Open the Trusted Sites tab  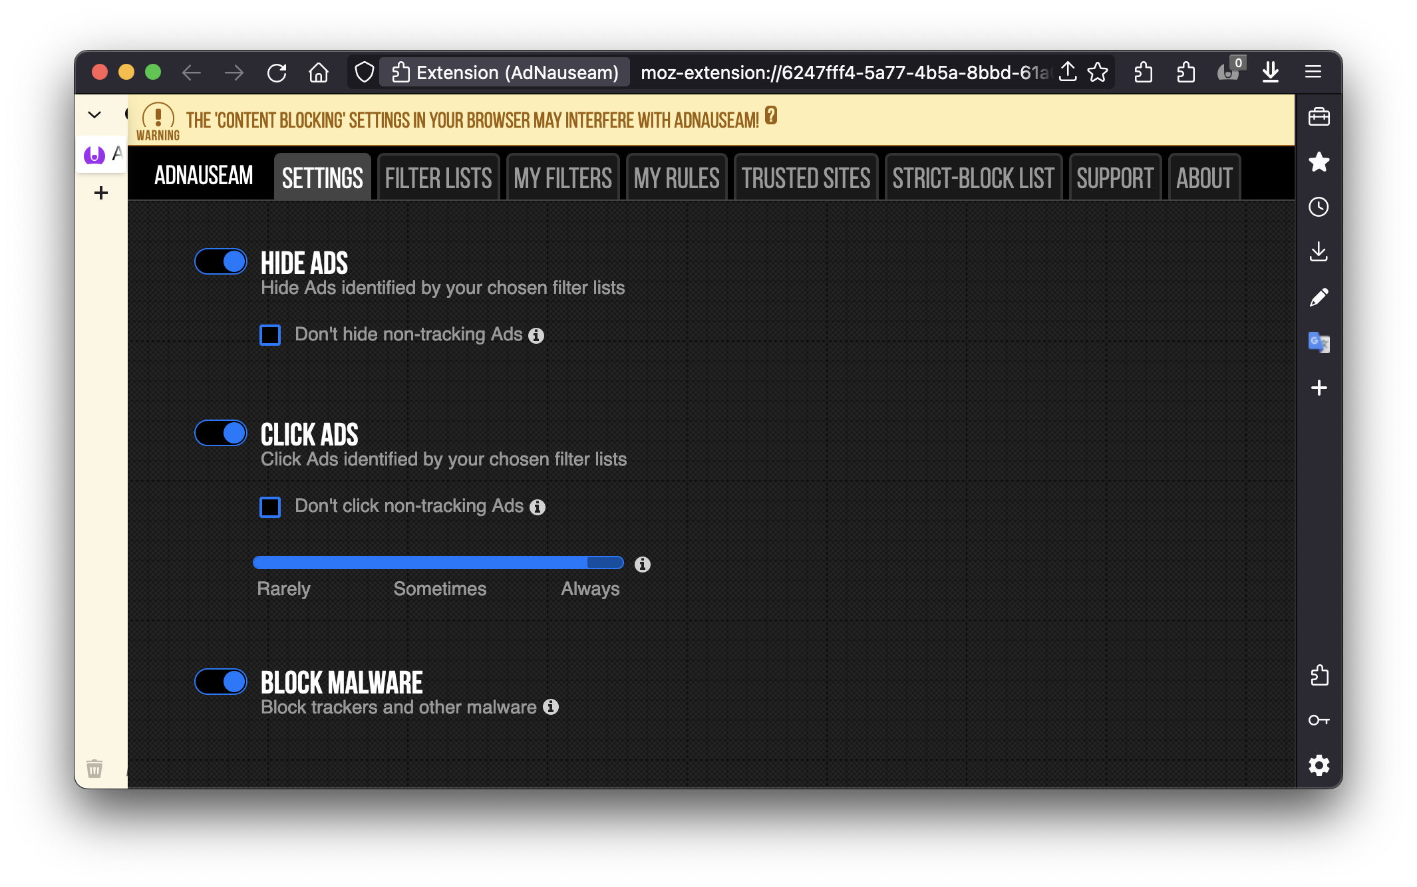coord(806,178)
